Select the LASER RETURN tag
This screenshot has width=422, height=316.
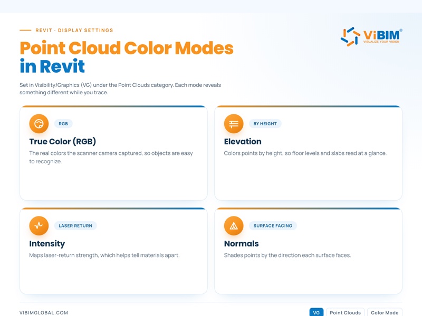75,226
